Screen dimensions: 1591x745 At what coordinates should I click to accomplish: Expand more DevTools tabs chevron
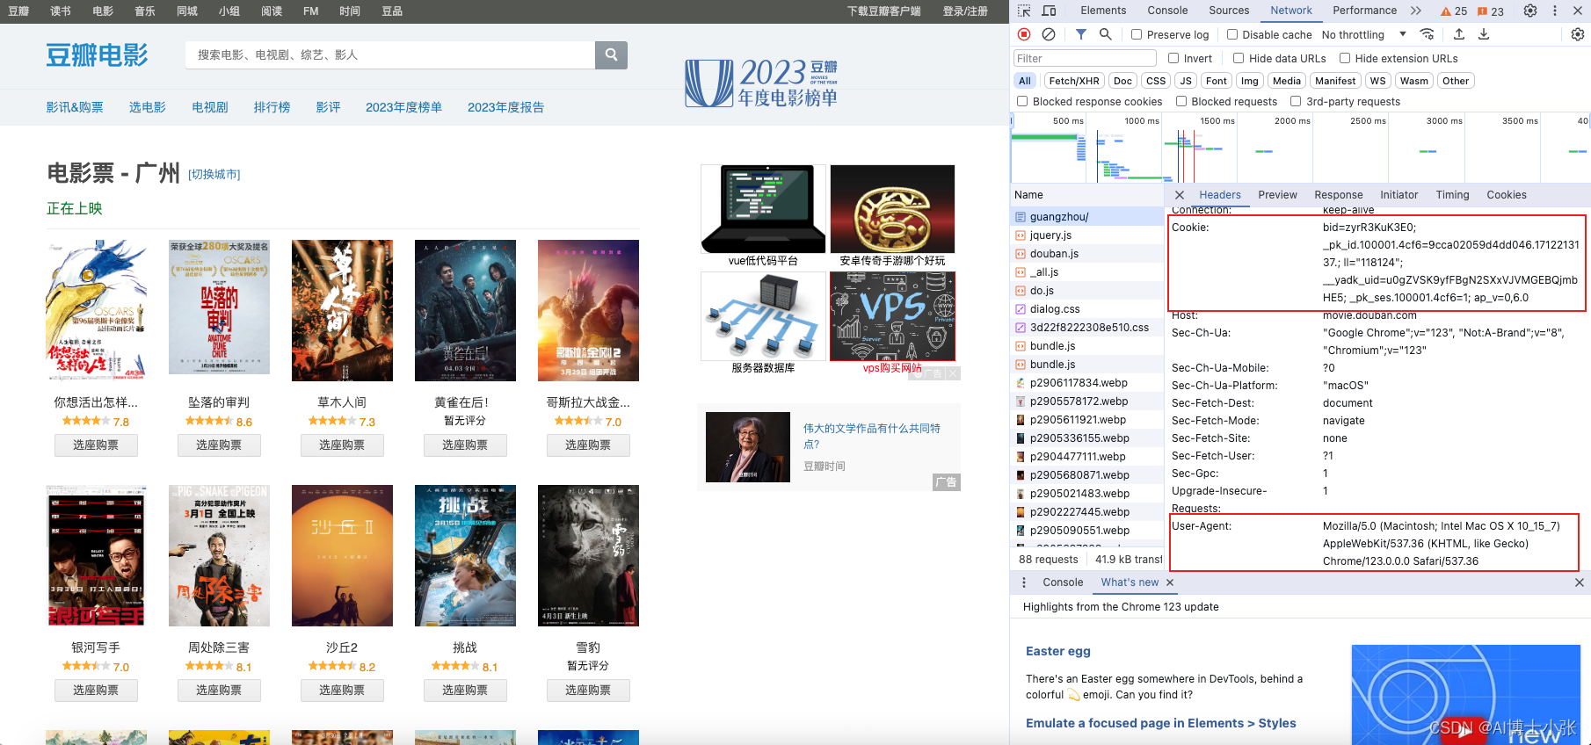1415,11
